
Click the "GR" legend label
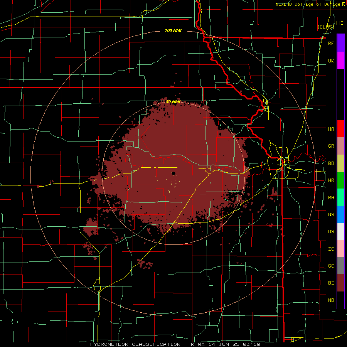pos(331,146)
